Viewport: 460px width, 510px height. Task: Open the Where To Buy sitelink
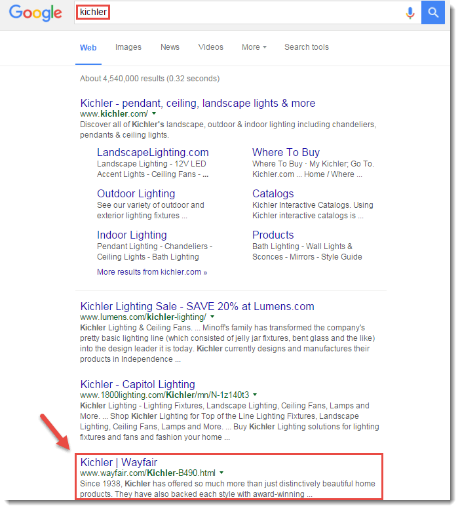coord(286,152)
